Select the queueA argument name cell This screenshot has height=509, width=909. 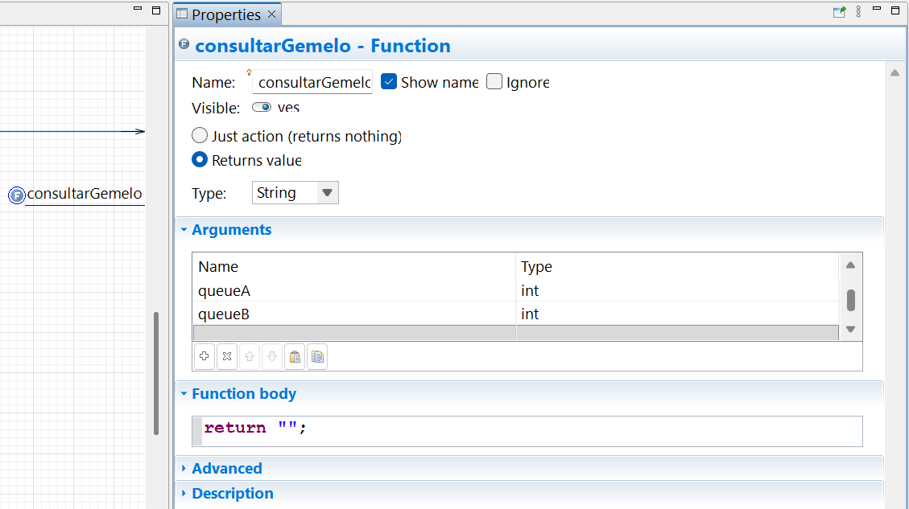(x=354, y=291)
